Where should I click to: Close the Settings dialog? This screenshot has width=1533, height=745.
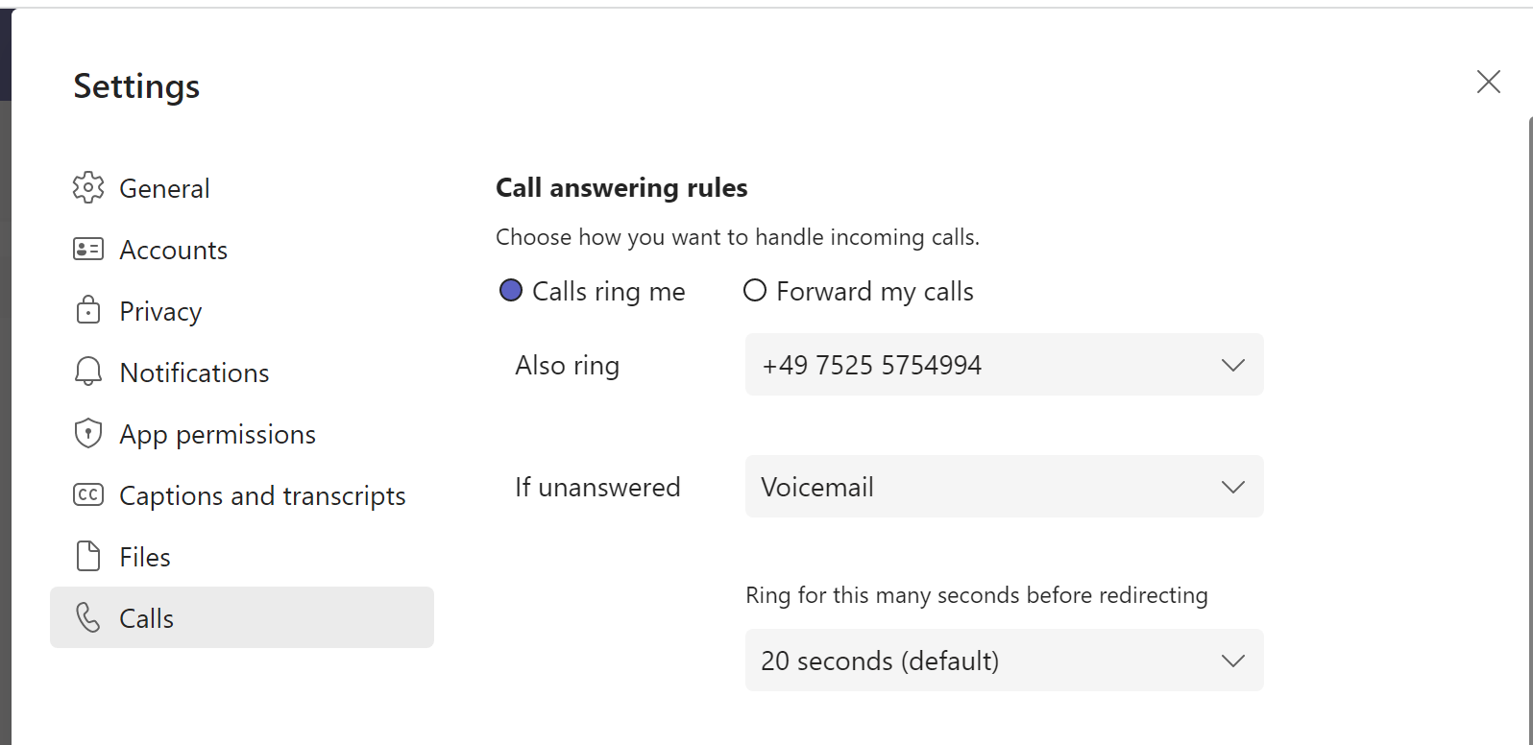point(1488,82)
